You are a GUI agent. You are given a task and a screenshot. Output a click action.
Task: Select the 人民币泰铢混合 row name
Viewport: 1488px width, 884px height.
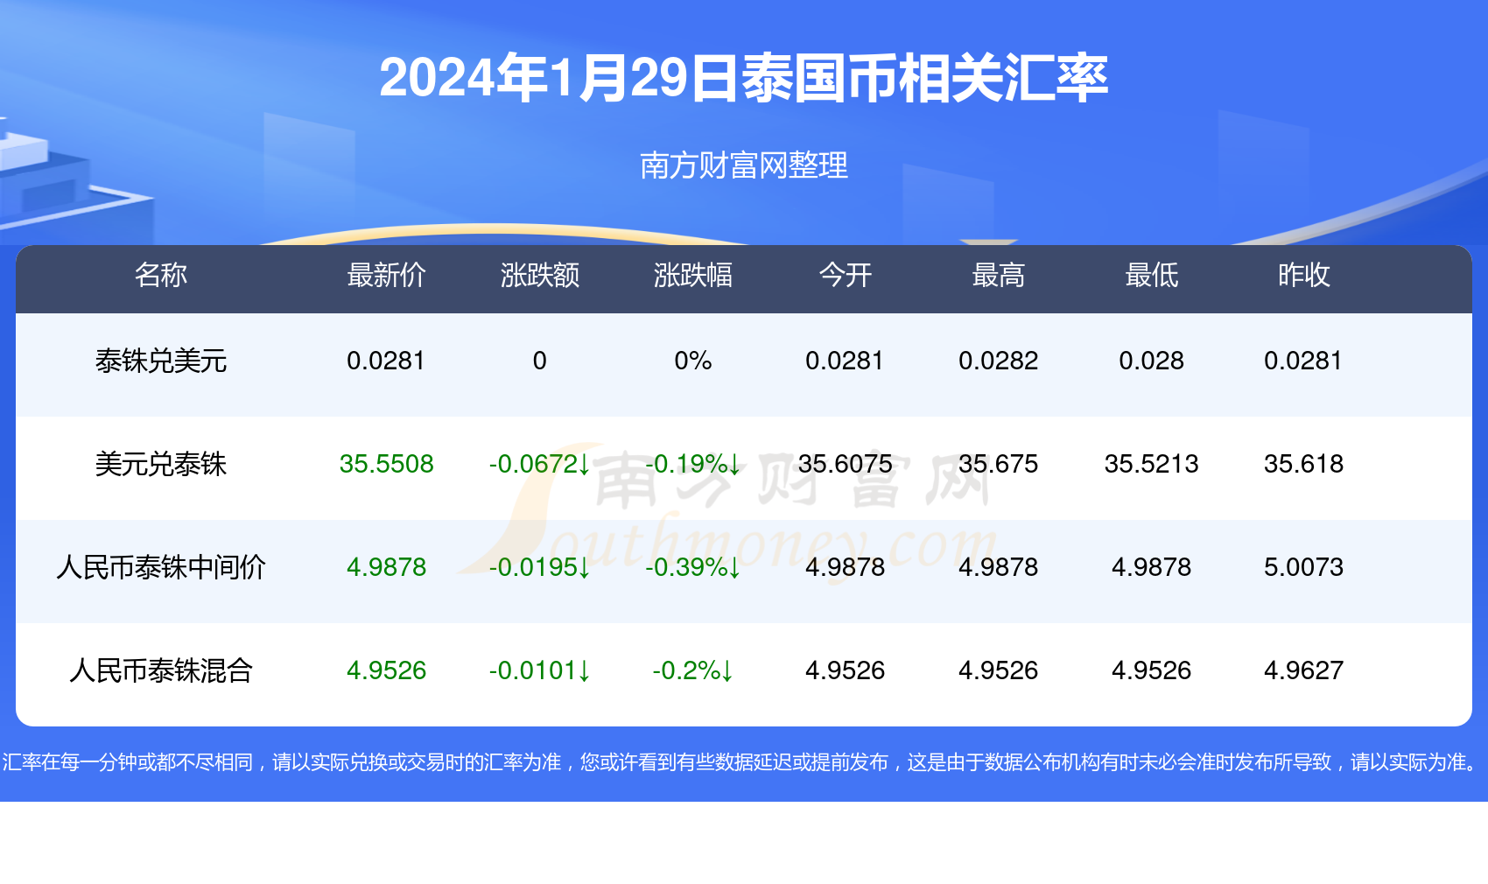point(161,670)
